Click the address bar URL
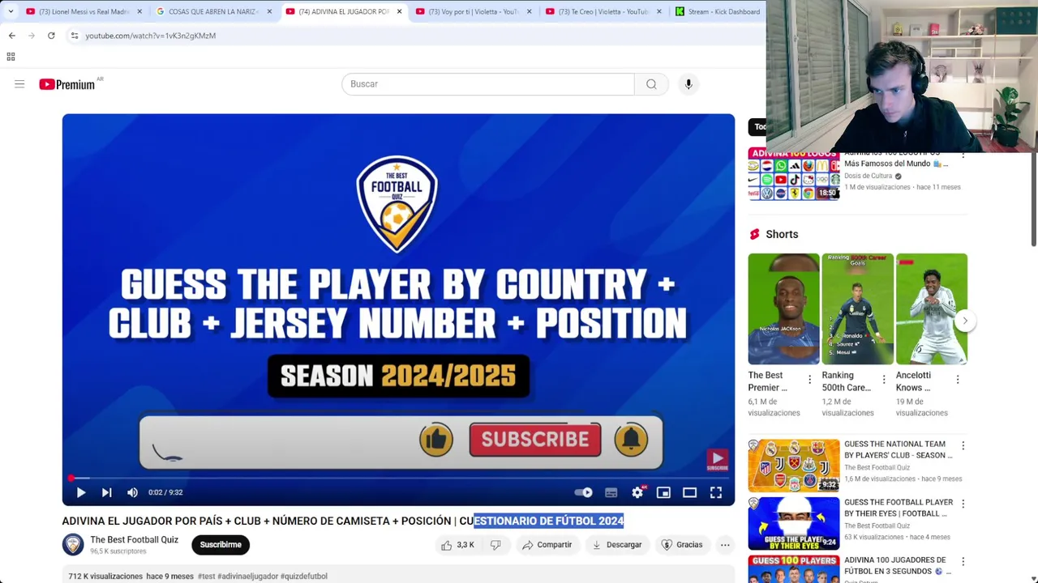 [151, 36]
